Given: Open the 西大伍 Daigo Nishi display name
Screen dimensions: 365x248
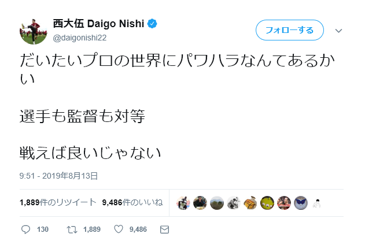Looking at the screenshot, I should [x=98, y=24].
